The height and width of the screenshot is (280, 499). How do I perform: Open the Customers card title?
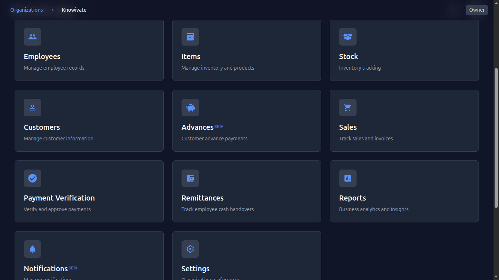42,127
